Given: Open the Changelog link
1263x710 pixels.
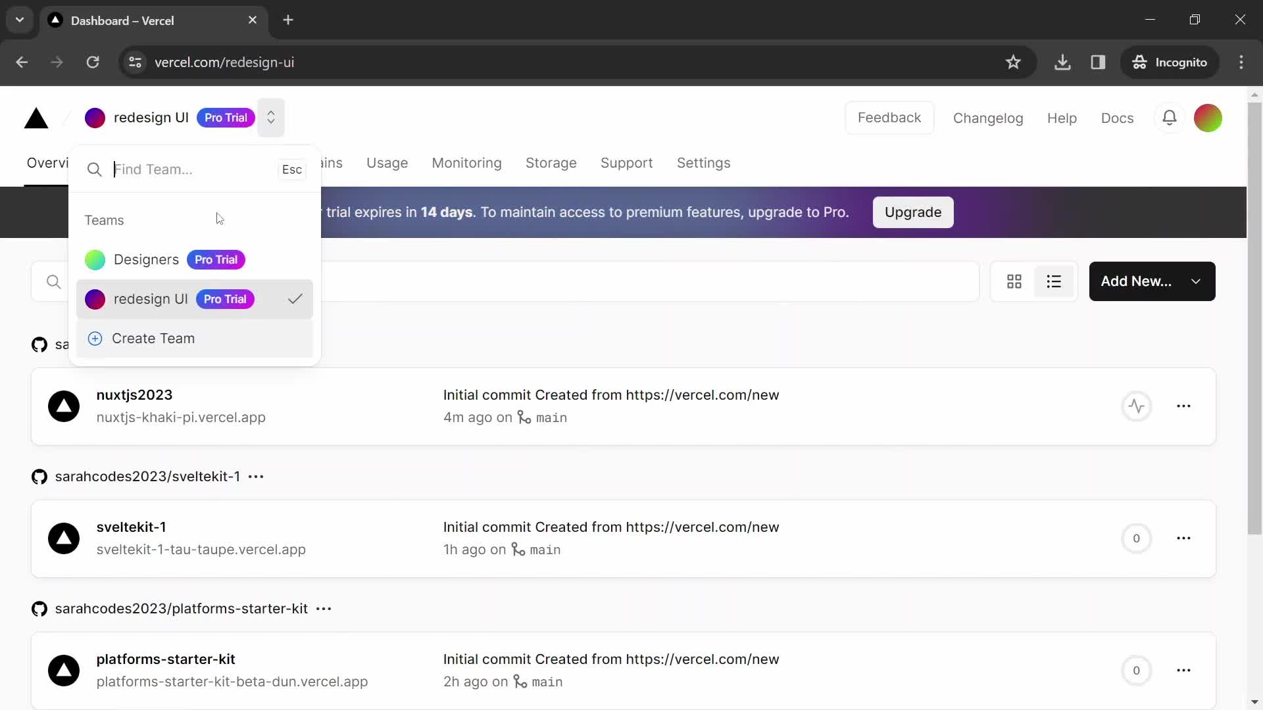Looking at the screenshot, I should point(988,118).
